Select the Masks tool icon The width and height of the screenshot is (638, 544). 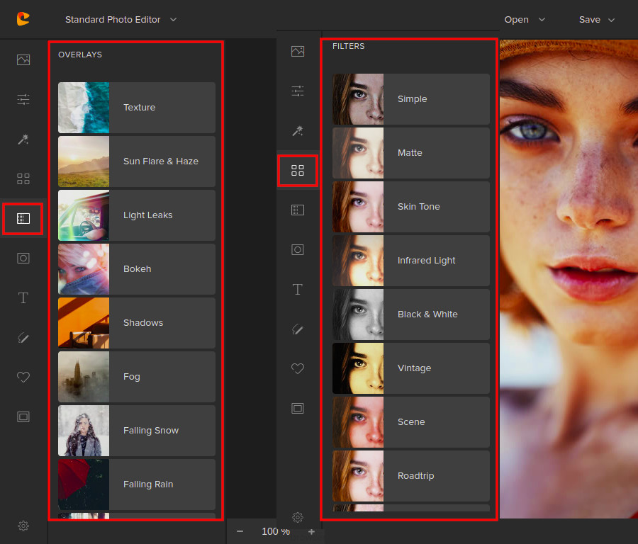[x=23, y=259]
